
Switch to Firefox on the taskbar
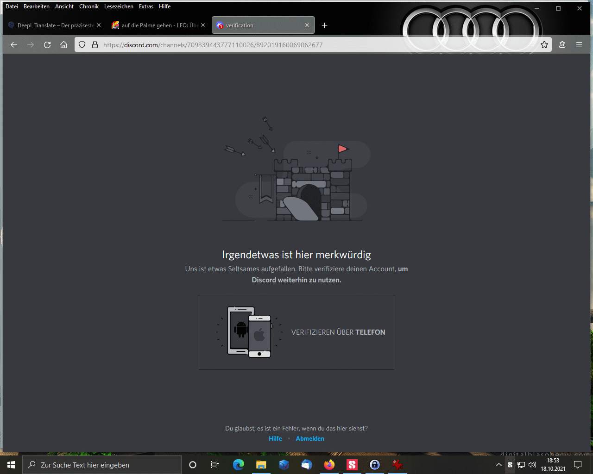(x=329, y=465)
